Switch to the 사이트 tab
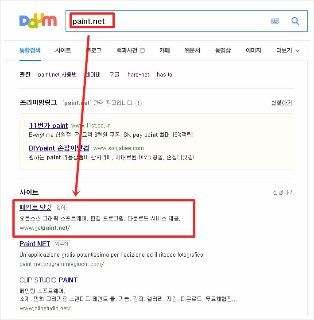 63,50
